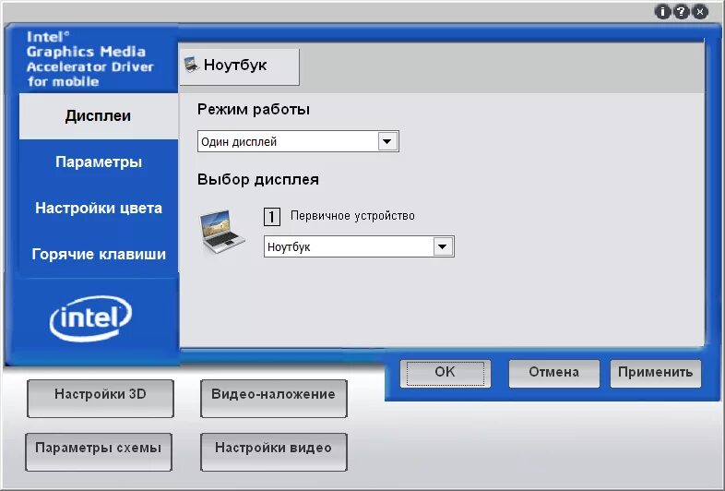Open Параметры схемы
725x491 pixels.
pos(99,451)
